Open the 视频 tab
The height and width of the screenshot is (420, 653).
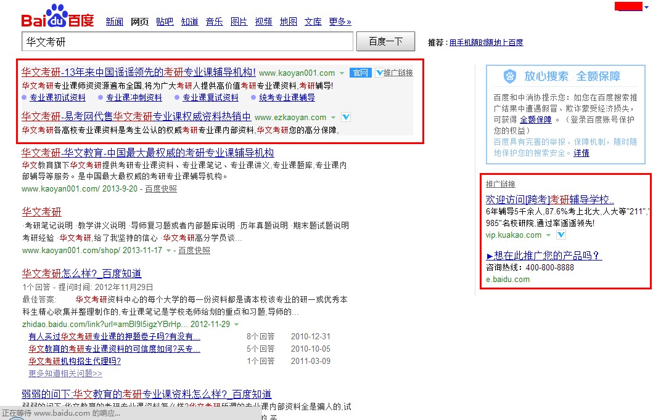tap(263, 22)
